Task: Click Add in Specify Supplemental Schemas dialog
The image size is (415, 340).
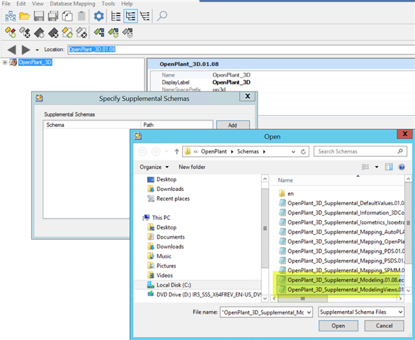Action: coord(233,125)
